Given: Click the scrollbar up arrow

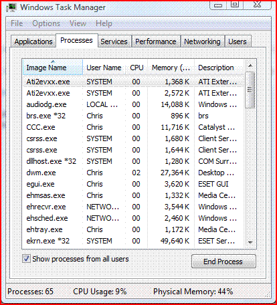Looking at the screenshot, I should [x=250, y=66].
